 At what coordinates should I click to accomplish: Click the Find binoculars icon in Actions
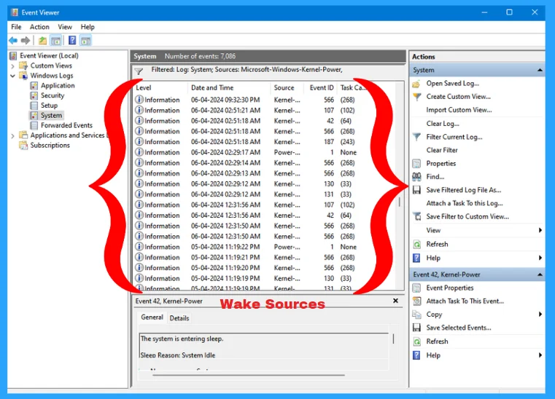click(x=416, y=177)
